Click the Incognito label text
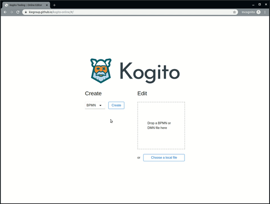This screenshot has height=204, width=270. [x=248, y=12]
